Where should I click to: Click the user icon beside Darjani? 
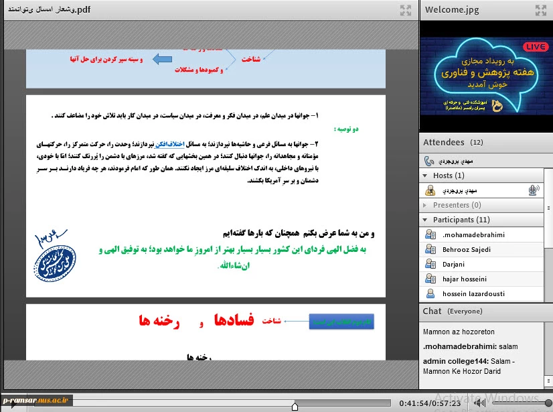tap(430, 264)
